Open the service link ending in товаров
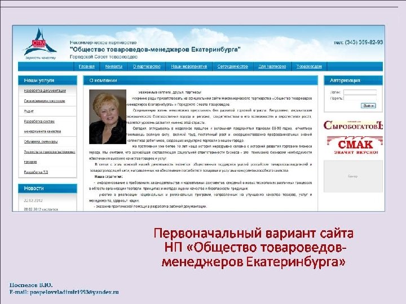This screenshot has width=406, height=304. (50, 157)
